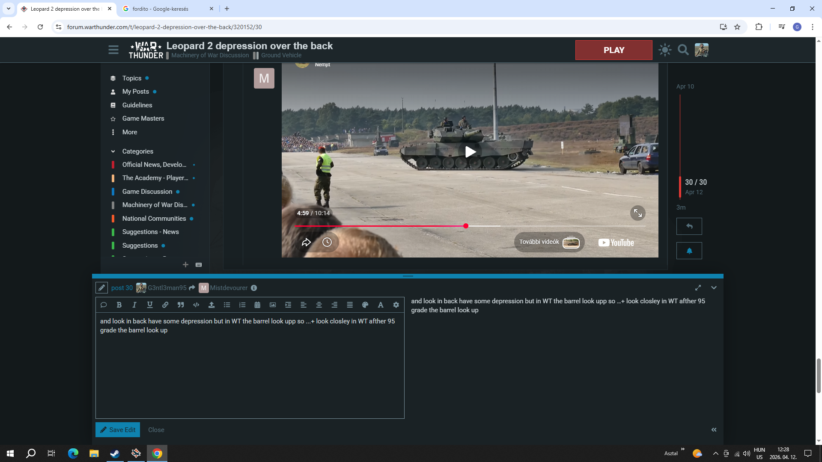The width and height of the screenshot is (822, 462).
Task: Open the color palette formatting icon
Action: pos(365,305)
